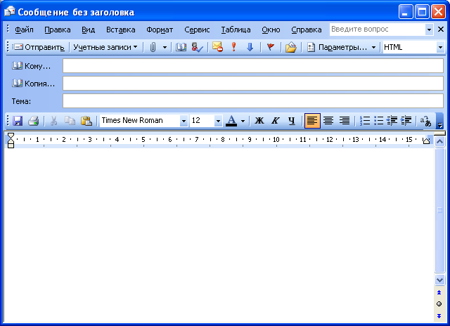The image size is (450, 326).
Task: Open the Вставка menu
Action: click(120, 30)
